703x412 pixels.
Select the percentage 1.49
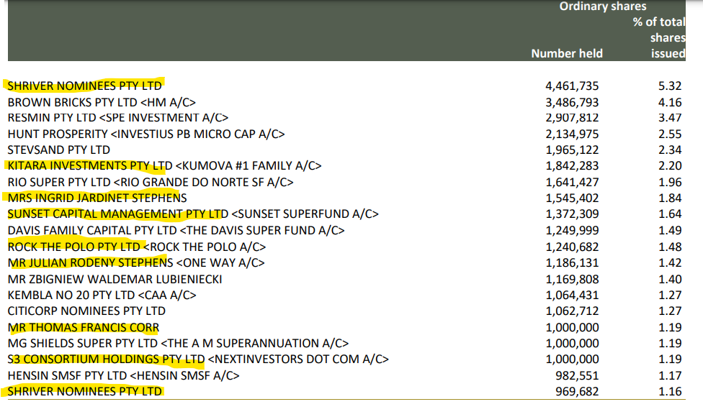[x=670, y=231]
